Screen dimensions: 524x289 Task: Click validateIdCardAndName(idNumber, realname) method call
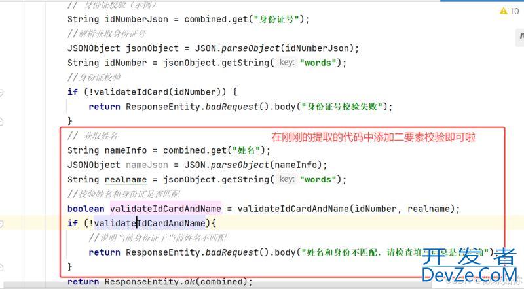[x=346, y=209]
